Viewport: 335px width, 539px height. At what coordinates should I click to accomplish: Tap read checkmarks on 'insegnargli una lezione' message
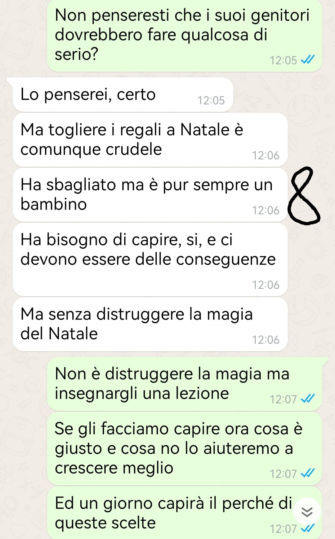coord(308,398)
